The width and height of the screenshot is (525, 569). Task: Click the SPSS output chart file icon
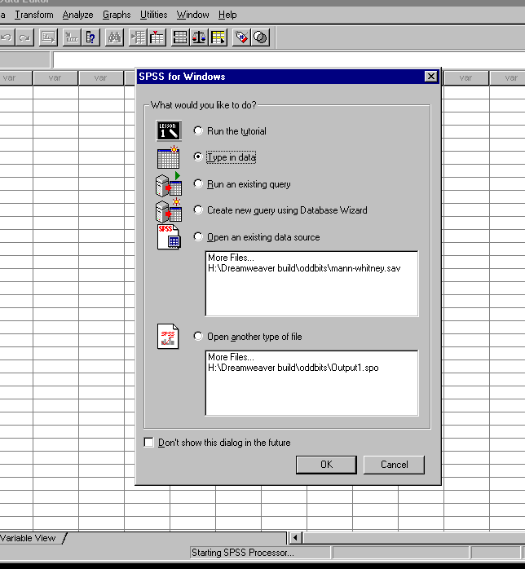pos(168,337)
